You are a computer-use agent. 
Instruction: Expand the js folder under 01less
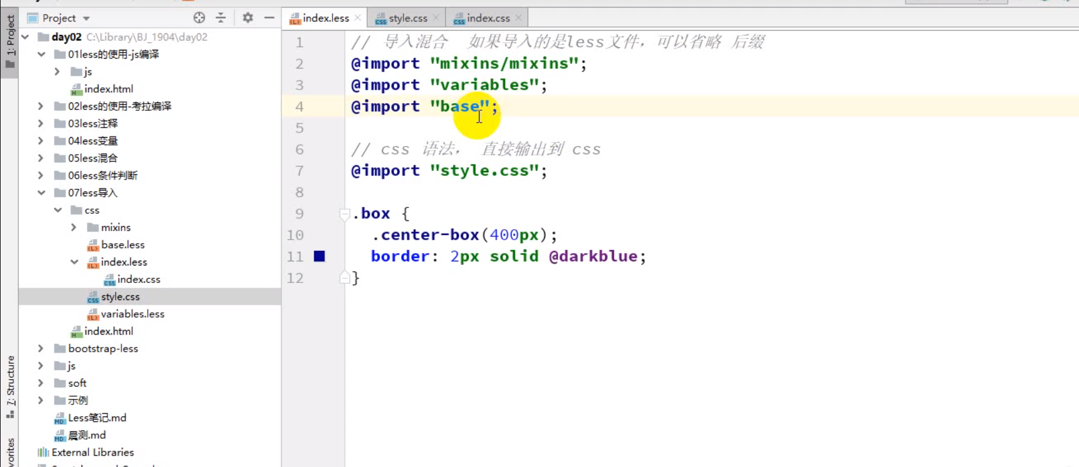point(57,71)
